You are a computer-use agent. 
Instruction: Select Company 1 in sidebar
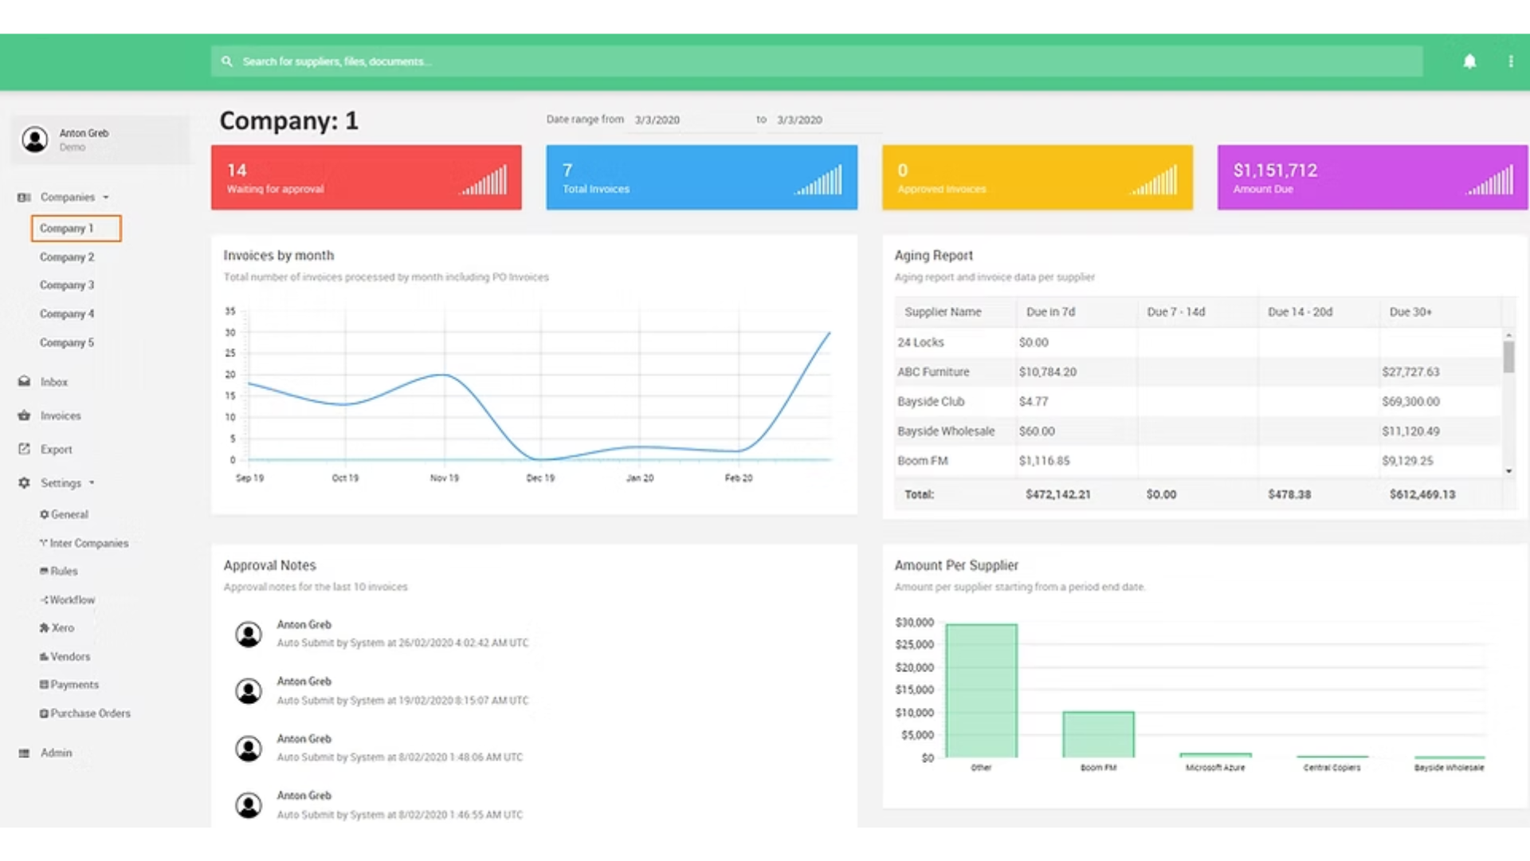(x=76, y=228)
